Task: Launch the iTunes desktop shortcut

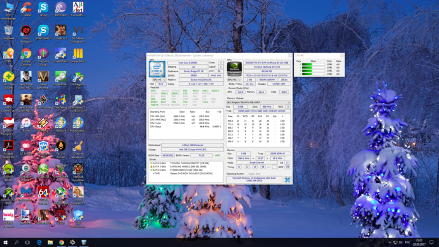Action: (26, 125)
